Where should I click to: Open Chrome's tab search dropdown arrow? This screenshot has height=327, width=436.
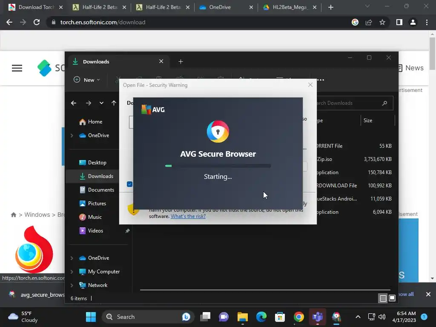pos(367,6)
